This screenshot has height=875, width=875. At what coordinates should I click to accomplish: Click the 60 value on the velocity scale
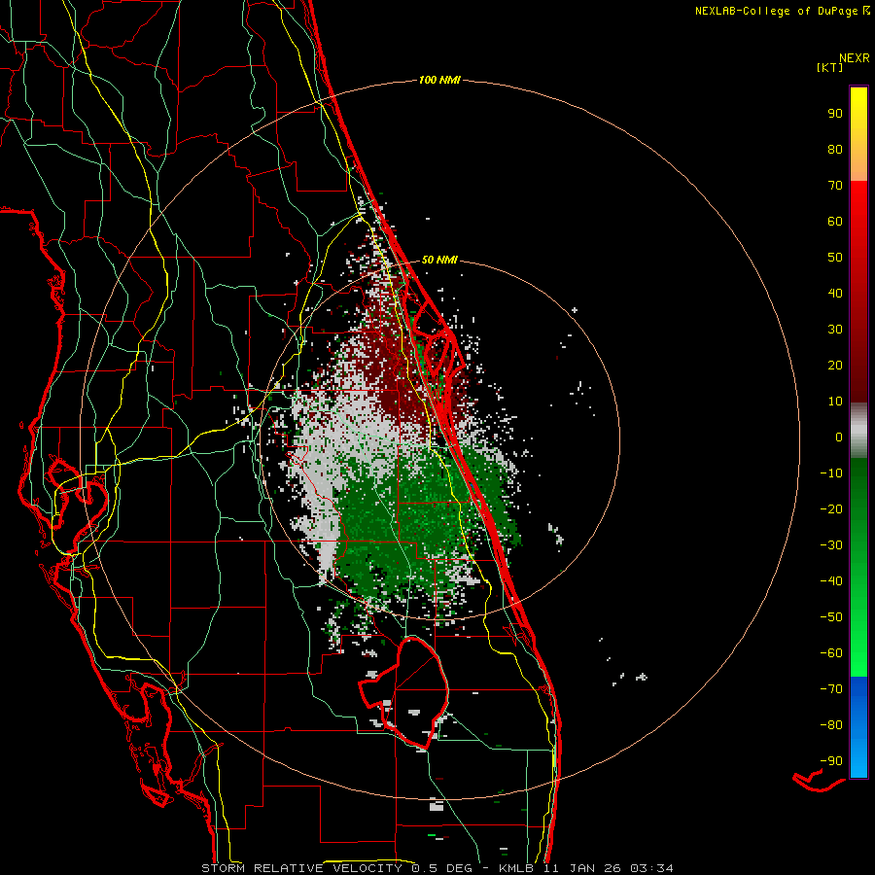835,221
